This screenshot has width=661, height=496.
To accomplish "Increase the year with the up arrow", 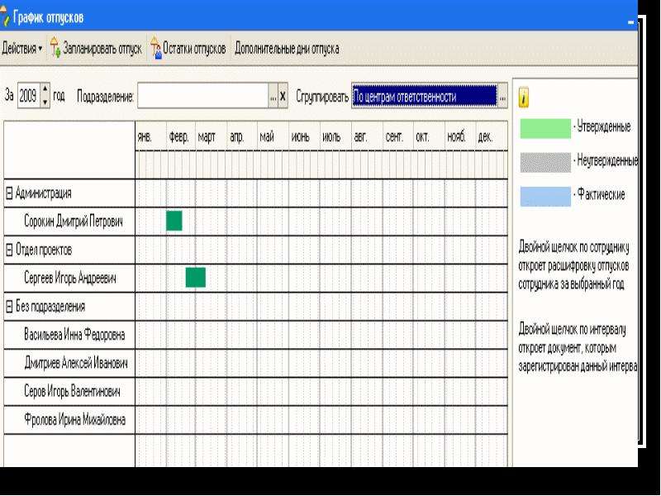I will pyautogui.click(x=45, y=89).
